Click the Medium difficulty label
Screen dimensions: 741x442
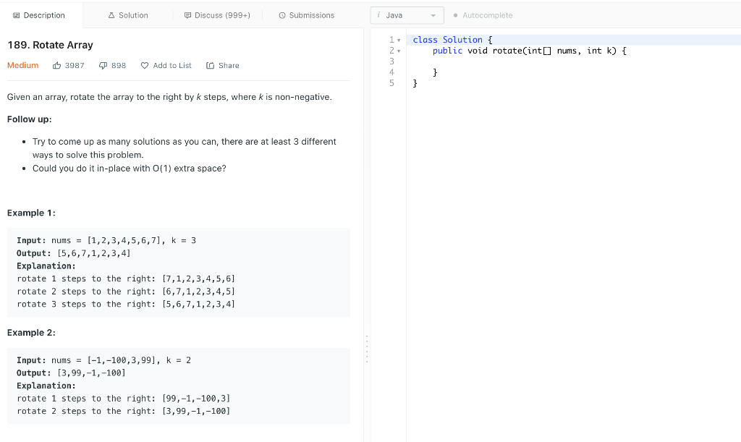pyautogui.click(x=22, y=65)
